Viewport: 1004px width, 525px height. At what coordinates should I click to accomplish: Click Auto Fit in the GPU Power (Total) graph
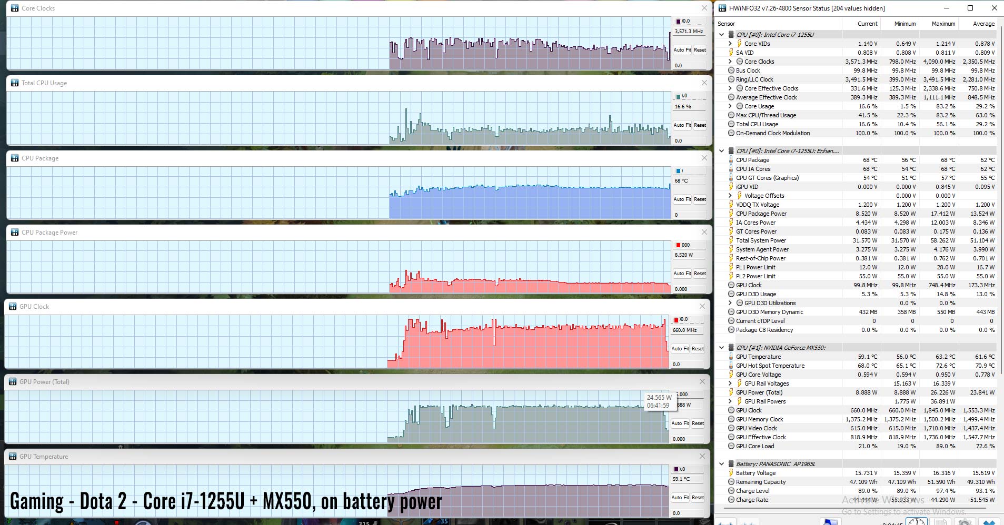click(x=680, y=423)
